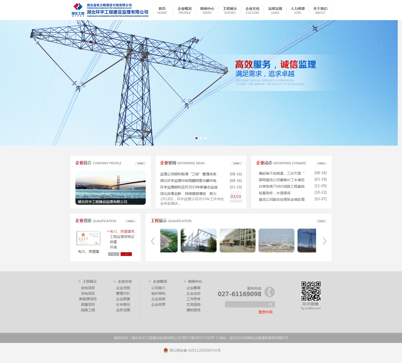
Task: Select the second banner slide dot
Action: (x=201, y=138)
